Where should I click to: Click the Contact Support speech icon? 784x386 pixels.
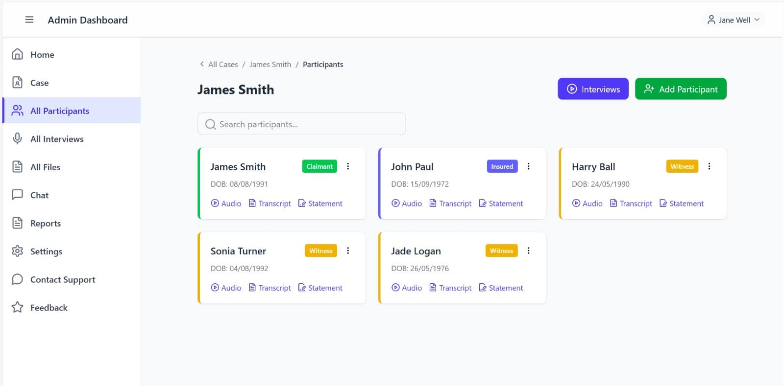17,279
